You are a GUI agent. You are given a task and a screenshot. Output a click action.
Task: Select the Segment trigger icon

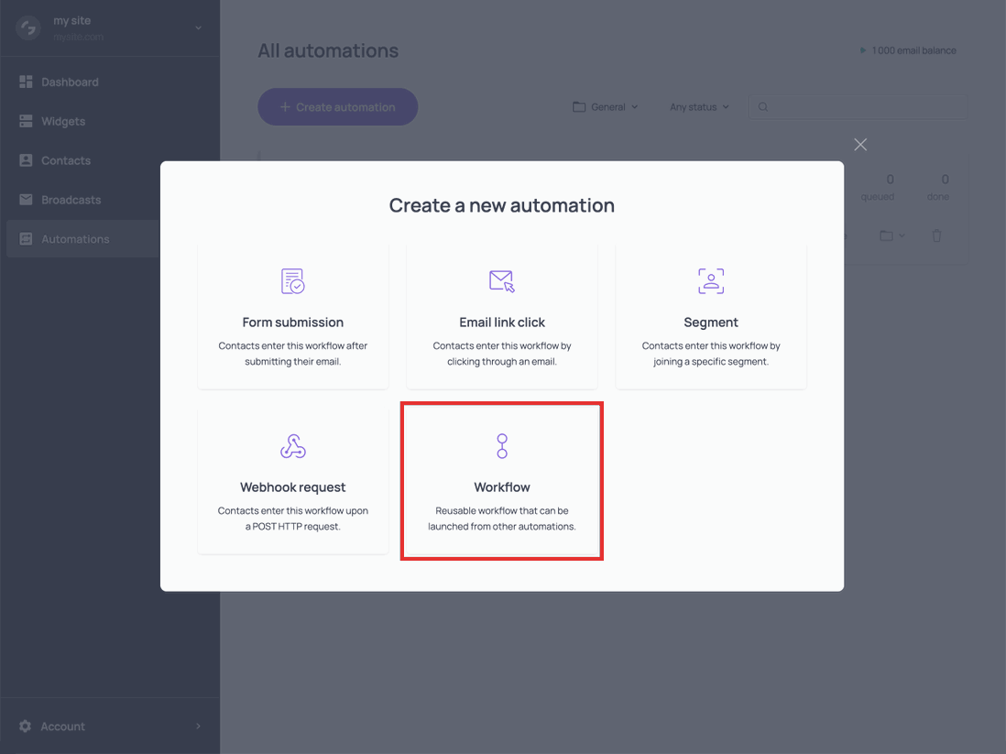coord(710,281)
